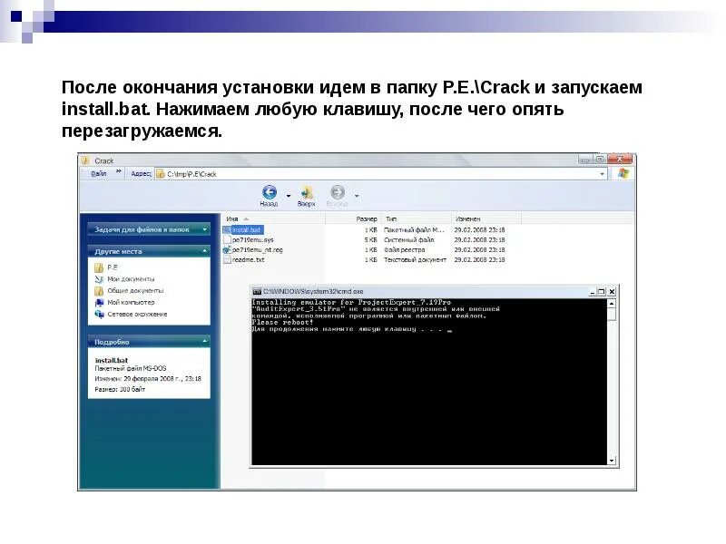This screenshot has height=544, width=726.
Task: Click "Пакетный файл М..." type cell
Action: (x=414, y=230)
